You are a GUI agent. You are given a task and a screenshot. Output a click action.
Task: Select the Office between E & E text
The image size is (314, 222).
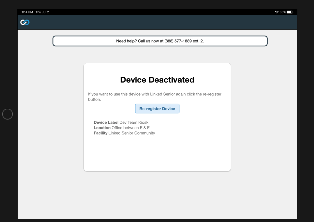[131, 128]
